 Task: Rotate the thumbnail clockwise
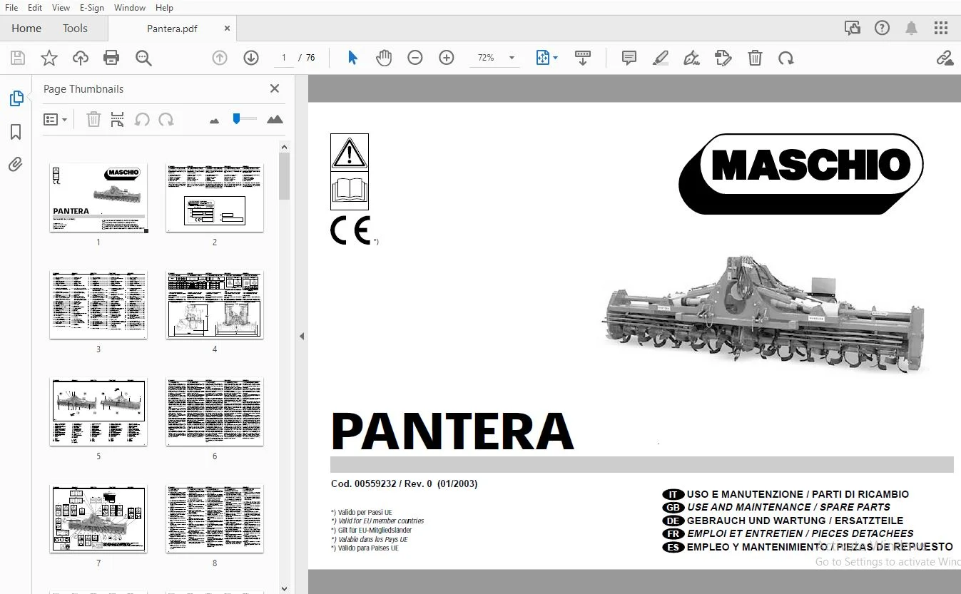coord(166,119)
